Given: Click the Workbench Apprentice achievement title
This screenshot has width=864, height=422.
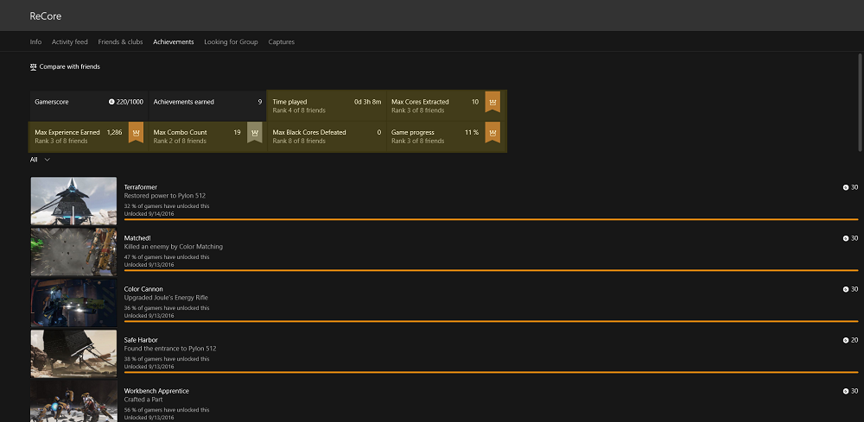Looking at the screenshot, I should pos(156,391).
